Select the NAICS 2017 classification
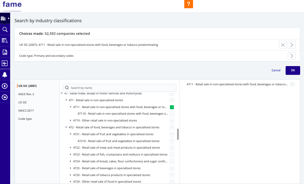This screenshot has height=184, width=304. click(26, 111)
